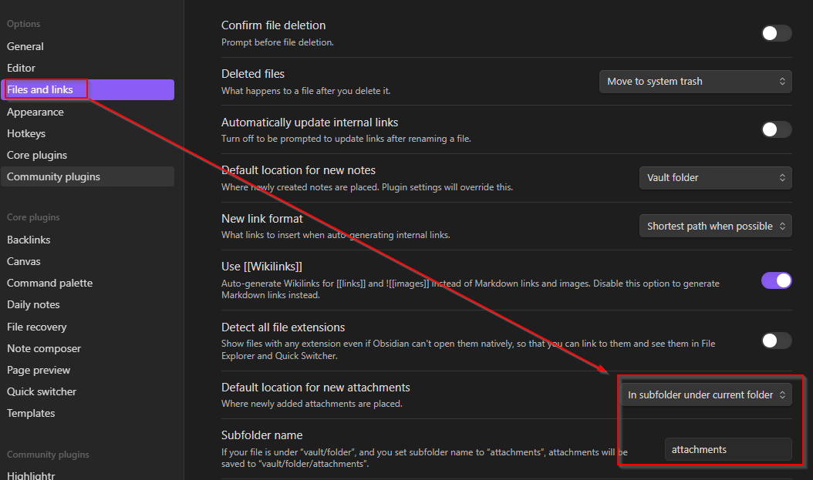Viewport: 813px width, 480px height.
Task: Open Default location for new attachments dropdown
Action: pos(706,395)
